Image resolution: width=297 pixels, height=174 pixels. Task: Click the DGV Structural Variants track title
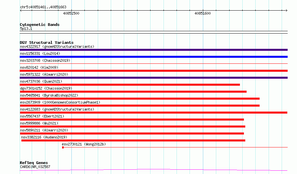coord(47,43)
